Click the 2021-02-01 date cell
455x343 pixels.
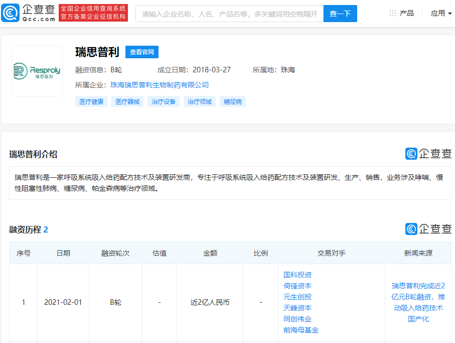click(63, 302)
